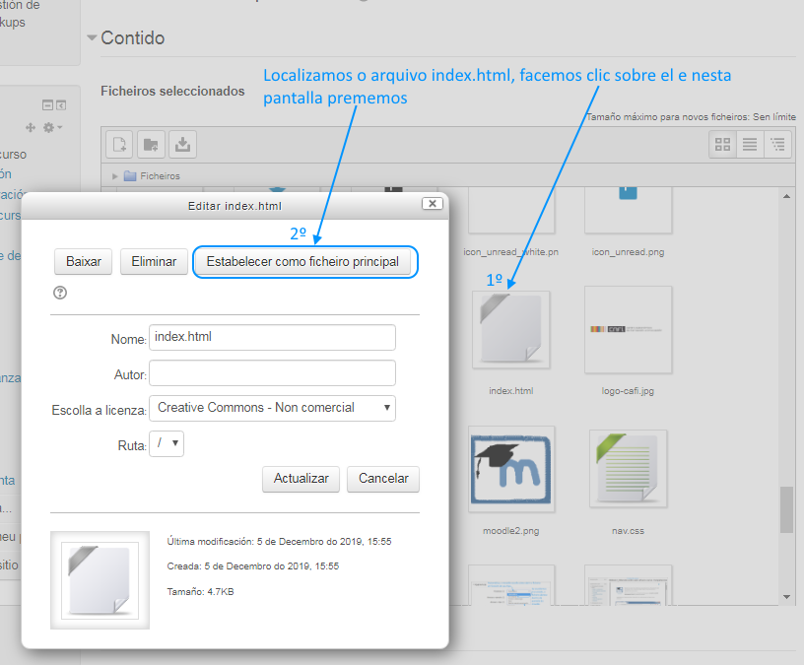This screenshot has width=804, height=665.
Task: Click the Create folder icon
Action: click(150, 144)
